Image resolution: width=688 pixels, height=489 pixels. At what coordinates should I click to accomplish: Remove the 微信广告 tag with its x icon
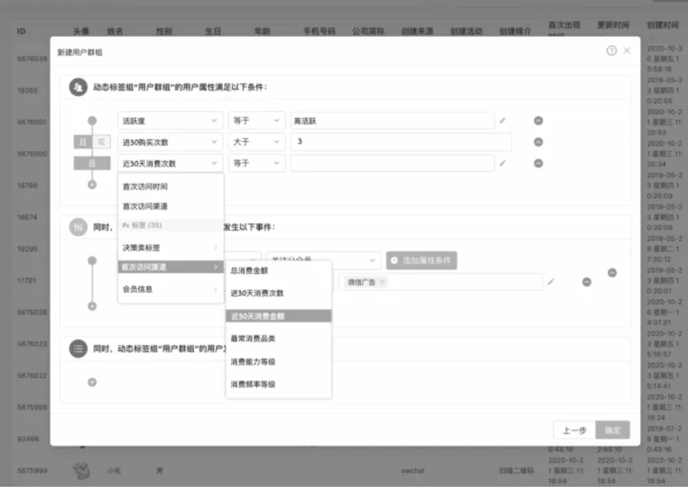[382, 282]
